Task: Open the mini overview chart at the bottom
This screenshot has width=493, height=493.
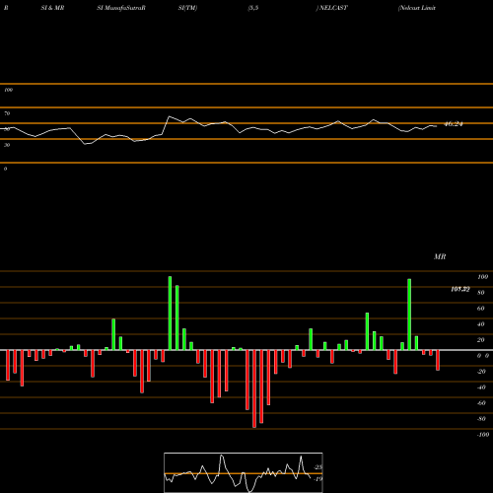Action: (244, 472)
